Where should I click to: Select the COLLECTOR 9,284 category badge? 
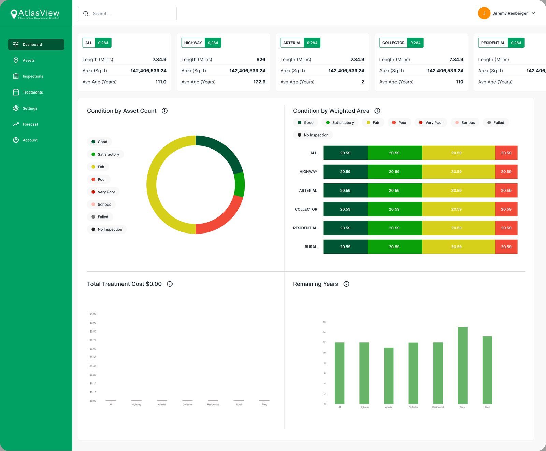tap(401, 43)
